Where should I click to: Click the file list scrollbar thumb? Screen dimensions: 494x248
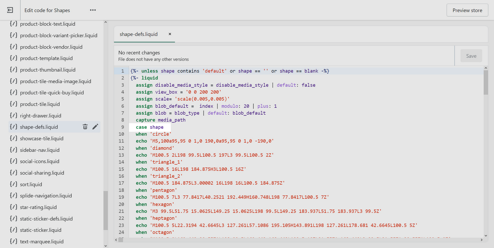[x=105, y=211]
